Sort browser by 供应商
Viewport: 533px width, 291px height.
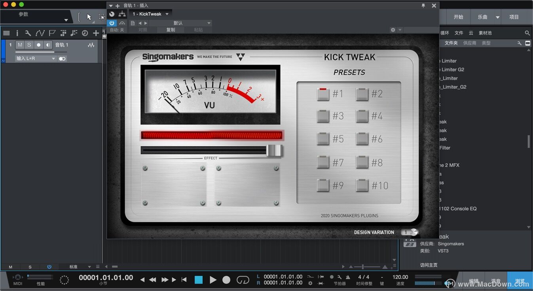click(470, 43)
